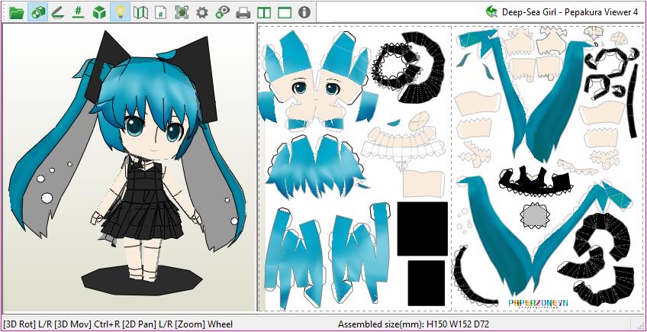Click the fit-to-view frame icon
This screenshot has width=647, height=332.
point(181,12)
